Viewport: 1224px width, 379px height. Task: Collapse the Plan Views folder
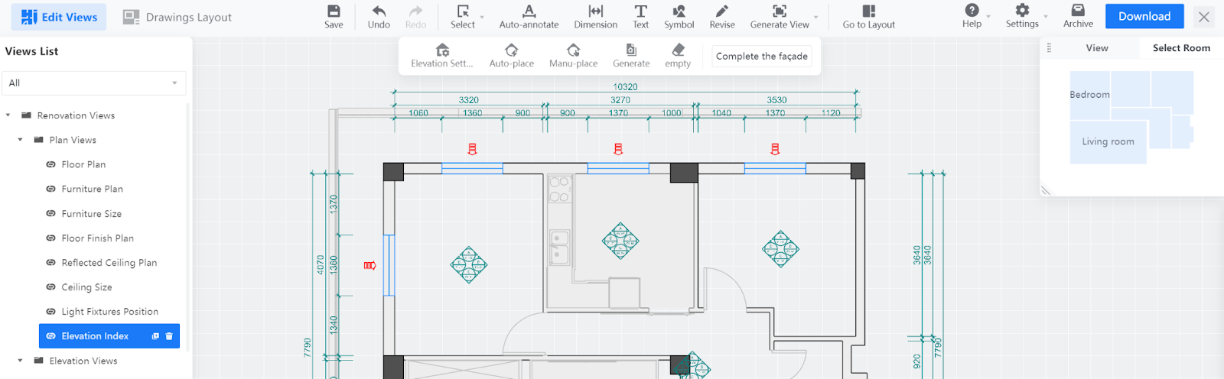tap(21, 140)
